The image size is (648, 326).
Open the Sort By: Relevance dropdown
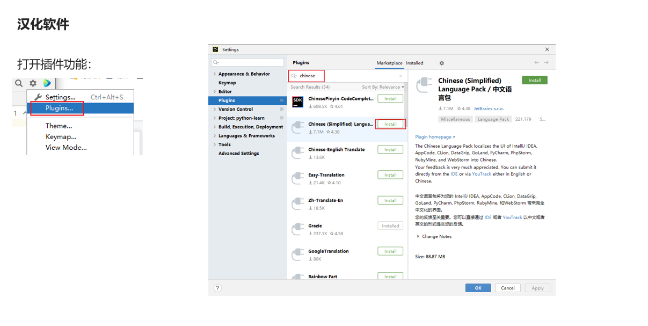[x=383, y=87]
